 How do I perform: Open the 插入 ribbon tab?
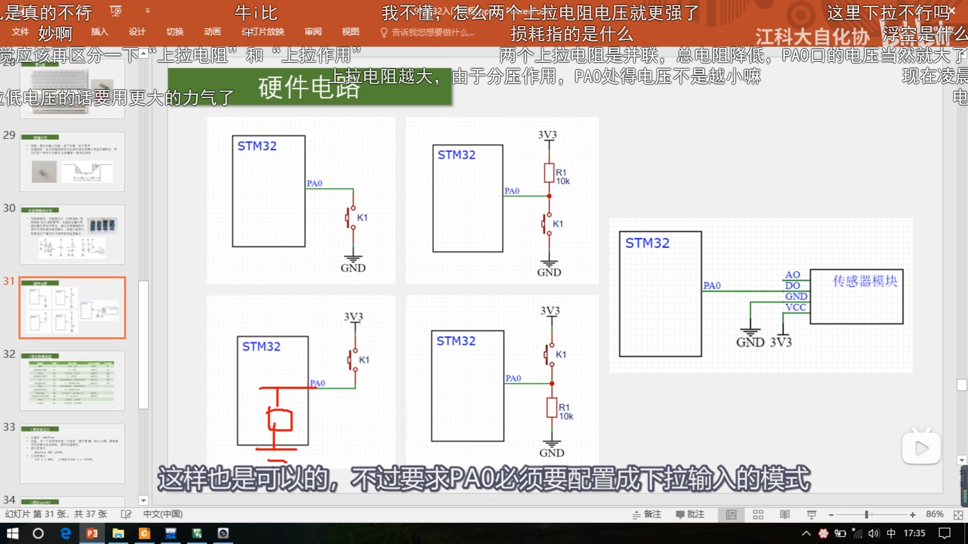click(99, 32)
